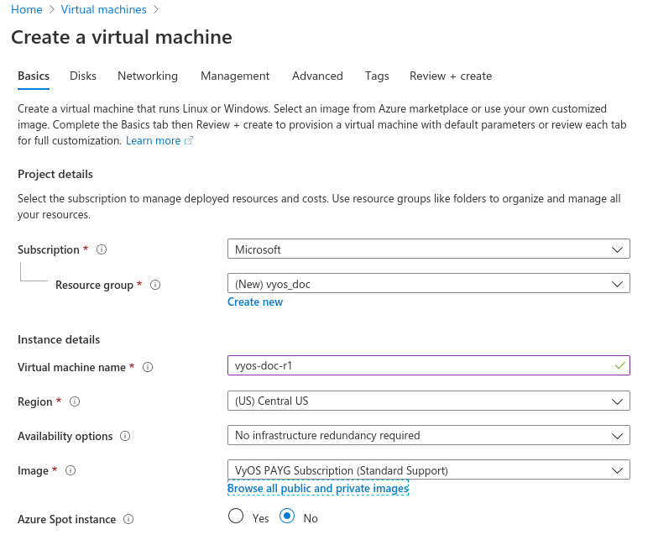Click the info icon beside Resource group
Image resolution: width=653 pixels, height=535 pixels.
[154, 286]
